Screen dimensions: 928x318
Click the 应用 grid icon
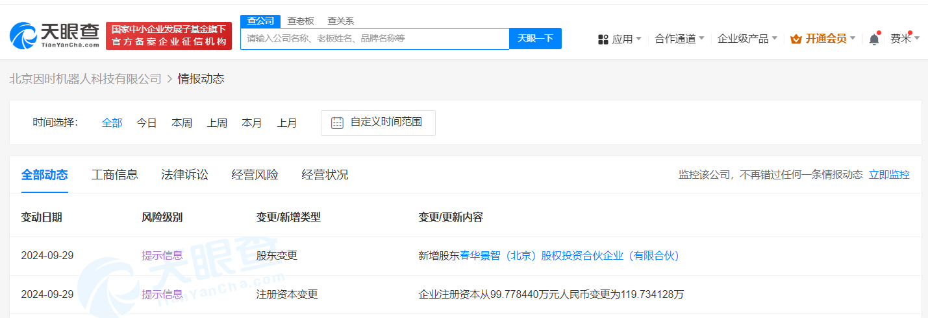pos(603,39)
